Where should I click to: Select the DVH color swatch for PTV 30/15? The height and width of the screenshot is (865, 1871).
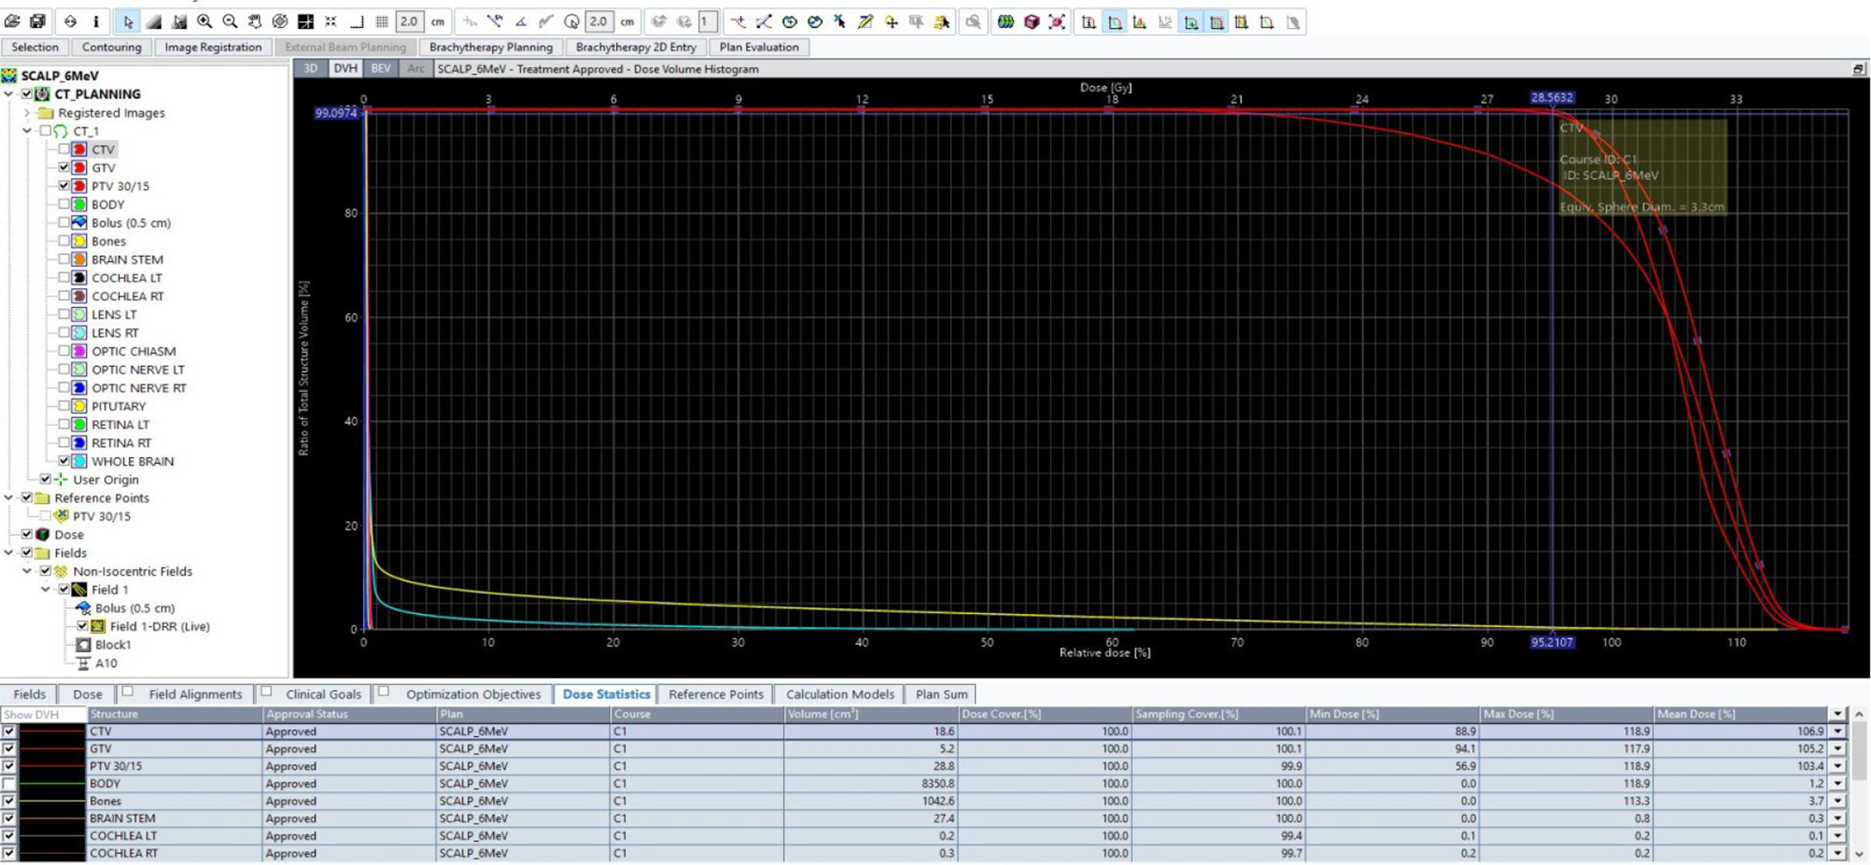point(51,766)
